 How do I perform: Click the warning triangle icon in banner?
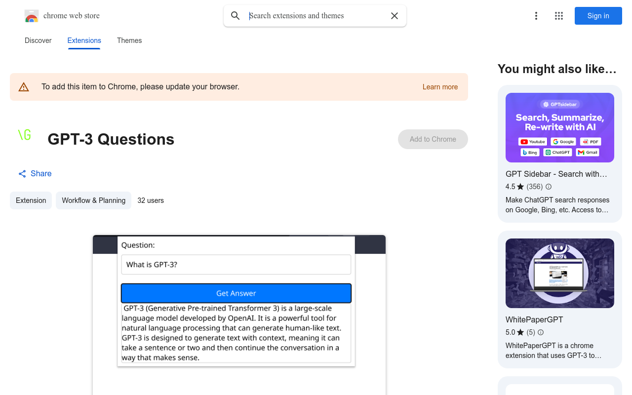[x=24, y=87]
